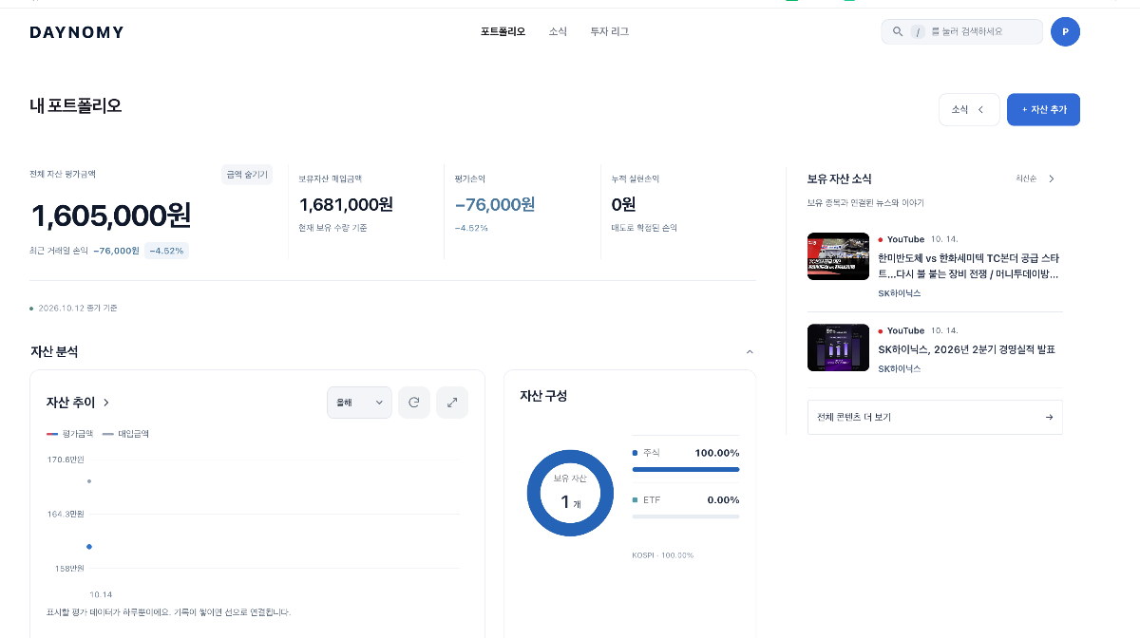This screenshot has width=1140, height=638.
Task: Open the 한미반도체 vs 한화세미텍 news headline
Action: tap(968, 266)
